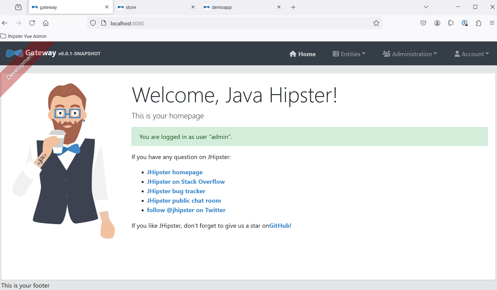Open the Firefox hamburger menu
Screen dimensions: 497x290
pyautogui.click(x=492, y=23)
